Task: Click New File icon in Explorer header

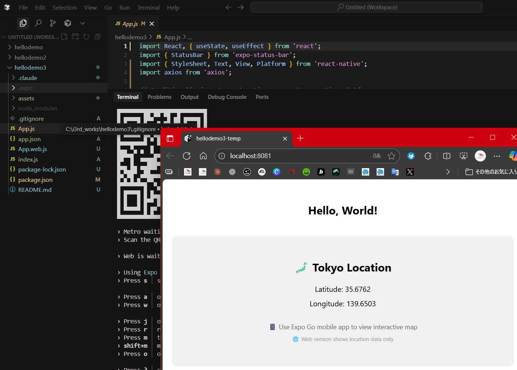Action: point(64,37)
